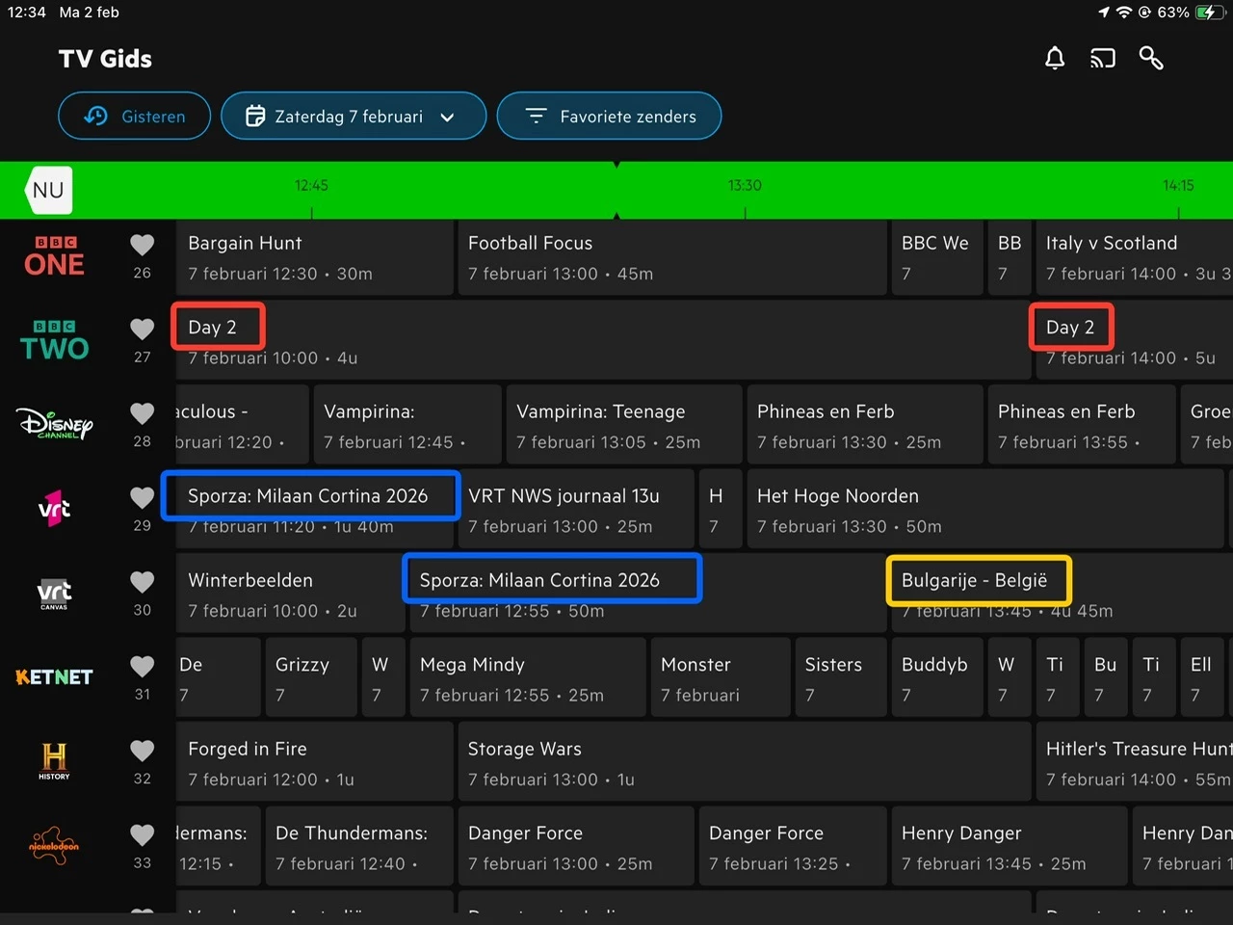Image resolution: width=1233 pixels, height=925 pixels.
Task: Favorite channel 26 BBC One with heart
Action: click(143, 246)
